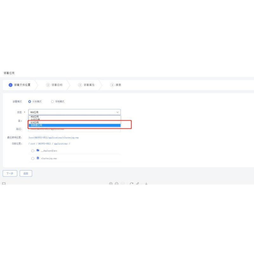Viewport: 254px width, 254px height.
Task: Select the 本地模式 radio button
Action: 52,102
